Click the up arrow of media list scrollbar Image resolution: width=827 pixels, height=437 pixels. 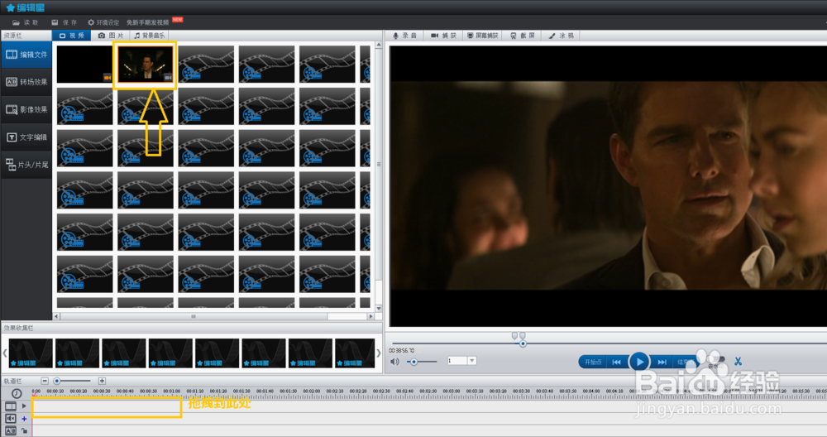point(379,46)
